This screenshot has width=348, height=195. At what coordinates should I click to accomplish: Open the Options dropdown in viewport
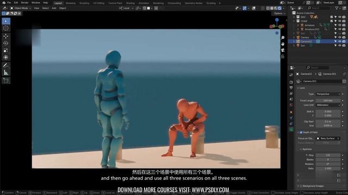point(279,14)
